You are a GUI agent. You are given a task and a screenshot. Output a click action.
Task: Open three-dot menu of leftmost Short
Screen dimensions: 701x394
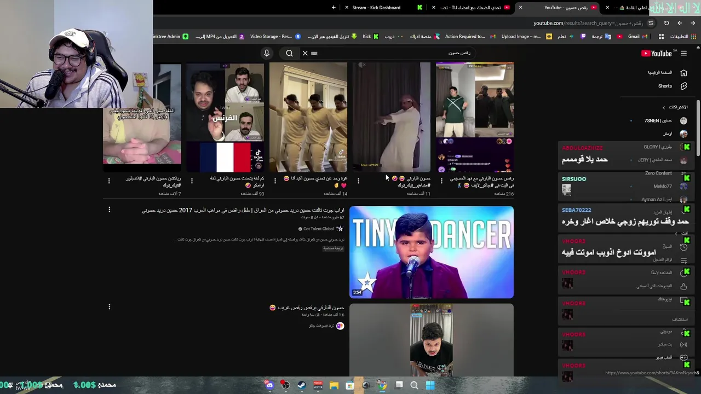point(109,181)
